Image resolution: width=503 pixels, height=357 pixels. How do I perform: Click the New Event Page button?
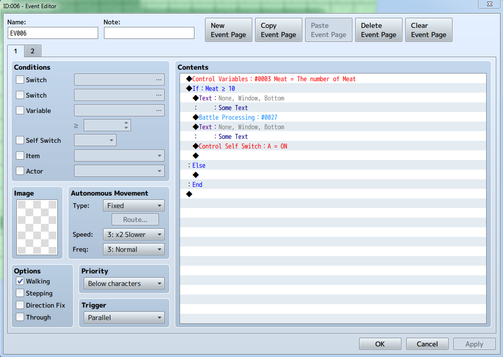229,30
